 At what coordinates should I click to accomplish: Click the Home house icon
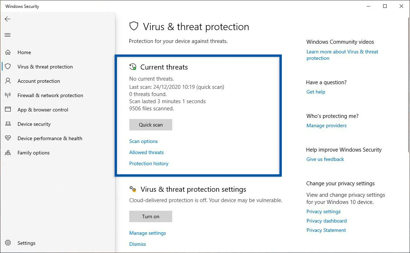[x=8, y=52]
